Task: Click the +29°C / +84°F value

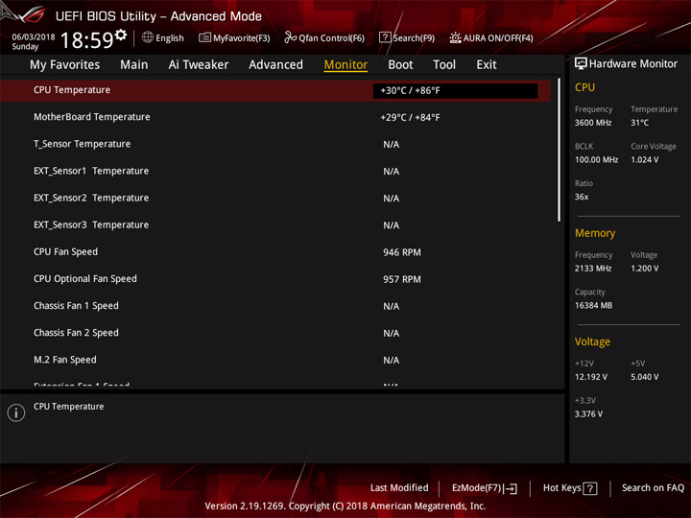Action: point(411,118)
